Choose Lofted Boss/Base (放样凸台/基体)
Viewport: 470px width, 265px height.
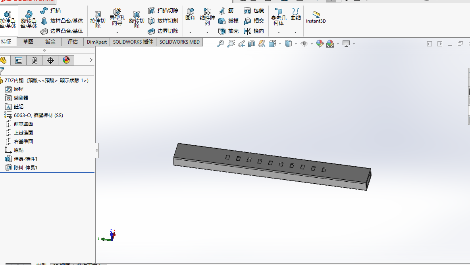62,21
